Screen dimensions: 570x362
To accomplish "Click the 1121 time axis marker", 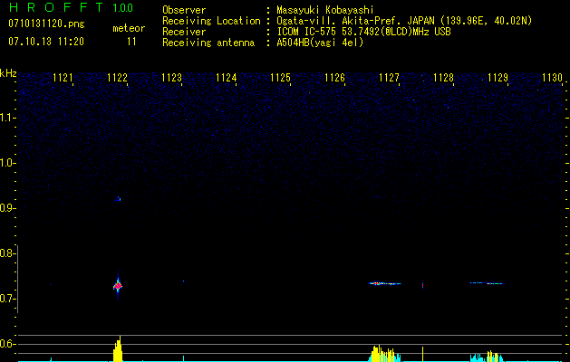I will click(x=63, y=78).
